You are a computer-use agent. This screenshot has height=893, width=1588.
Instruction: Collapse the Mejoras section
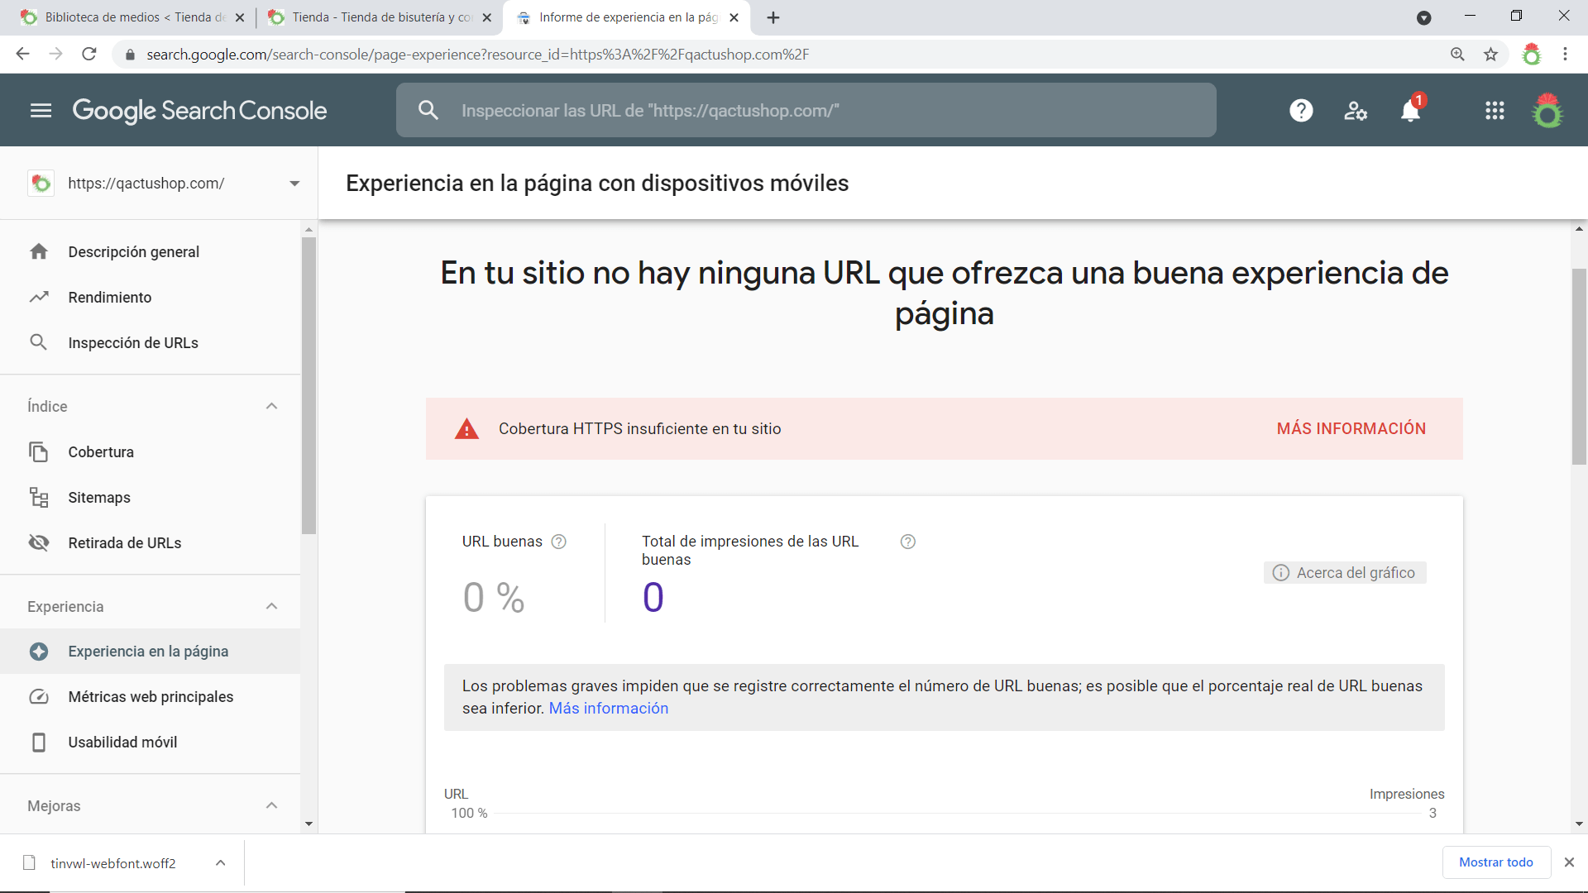(x=271, y=805)
